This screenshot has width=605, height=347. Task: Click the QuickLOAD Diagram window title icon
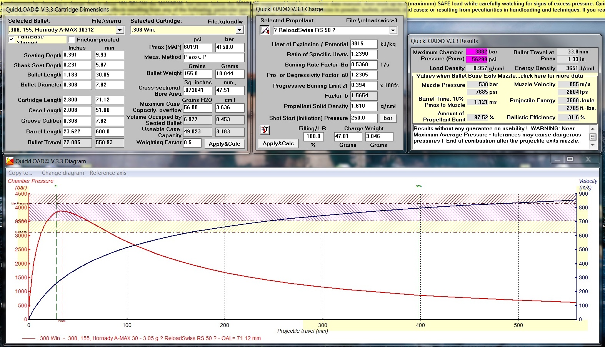click(10, 161)
